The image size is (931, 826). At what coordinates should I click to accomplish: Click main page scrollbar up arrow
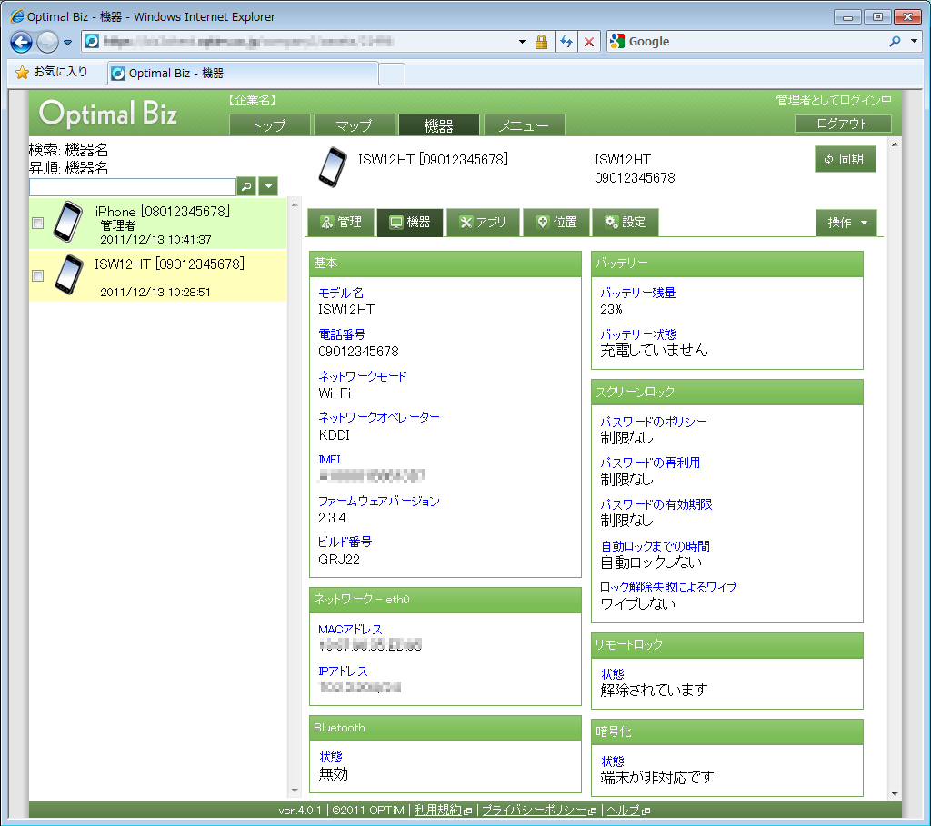click(x=895, y=144)
